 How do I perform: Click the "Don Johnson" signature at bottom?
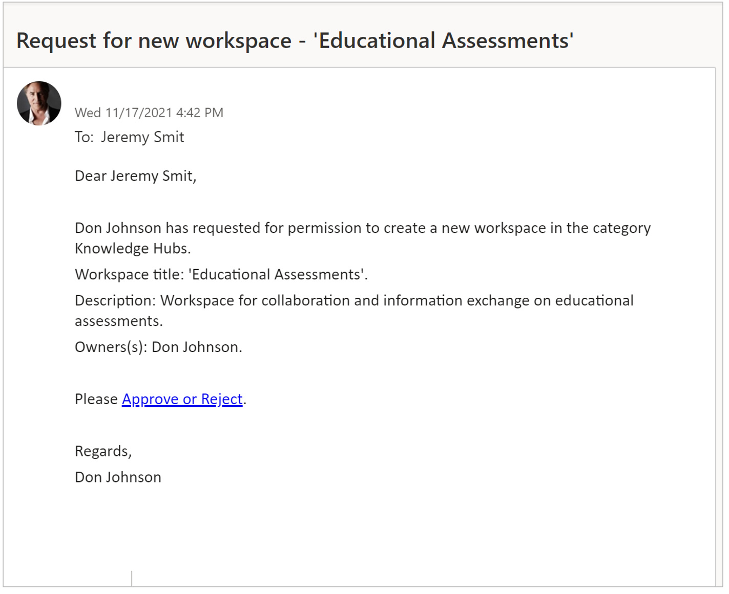click(118, 477)
